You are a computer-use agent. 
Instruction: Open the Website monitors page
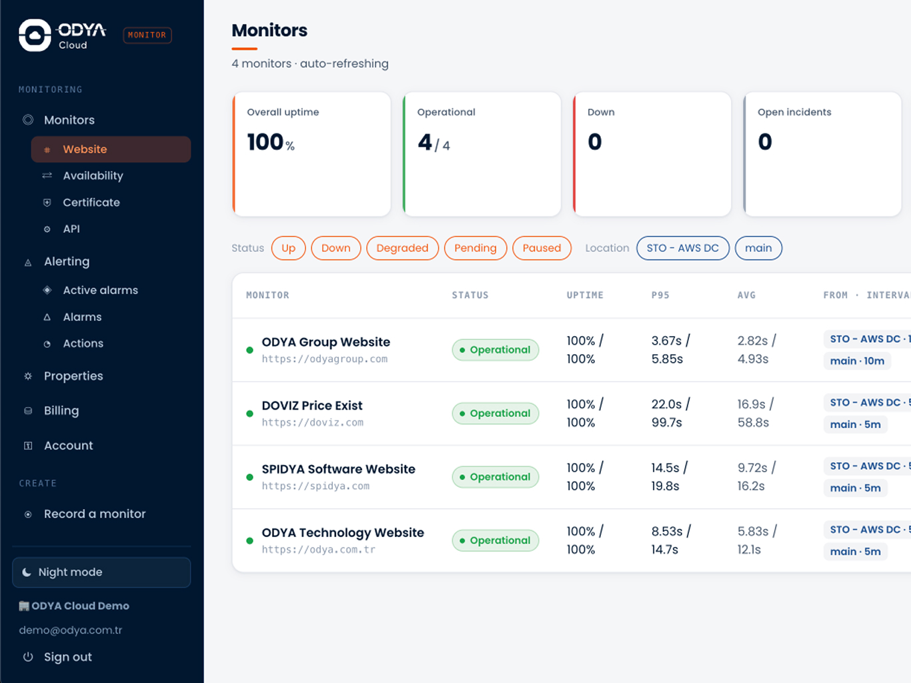pos(111,149)
